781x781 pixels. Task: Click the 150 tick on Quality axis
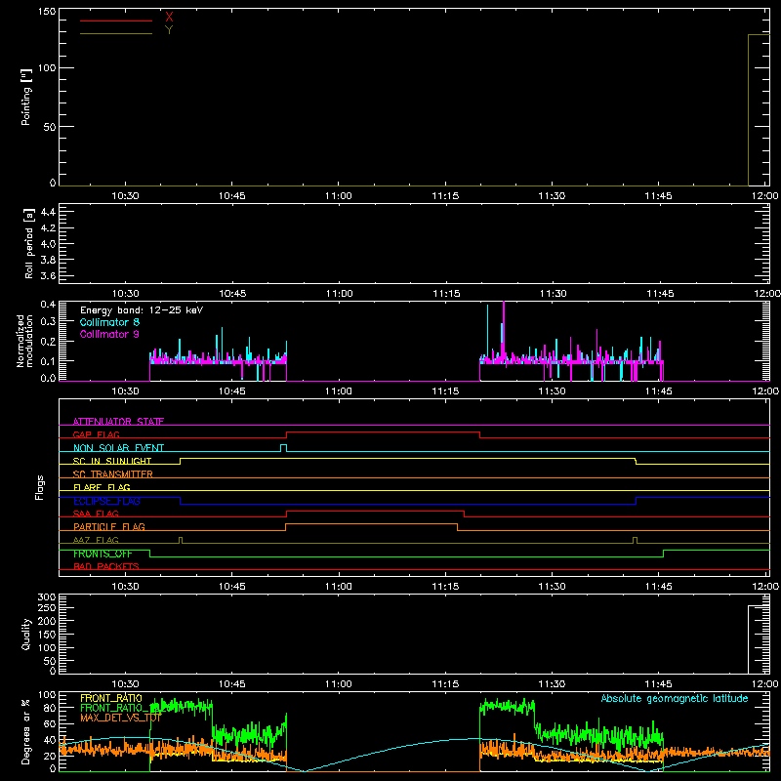pyautogui.click(x=47, y=635)
